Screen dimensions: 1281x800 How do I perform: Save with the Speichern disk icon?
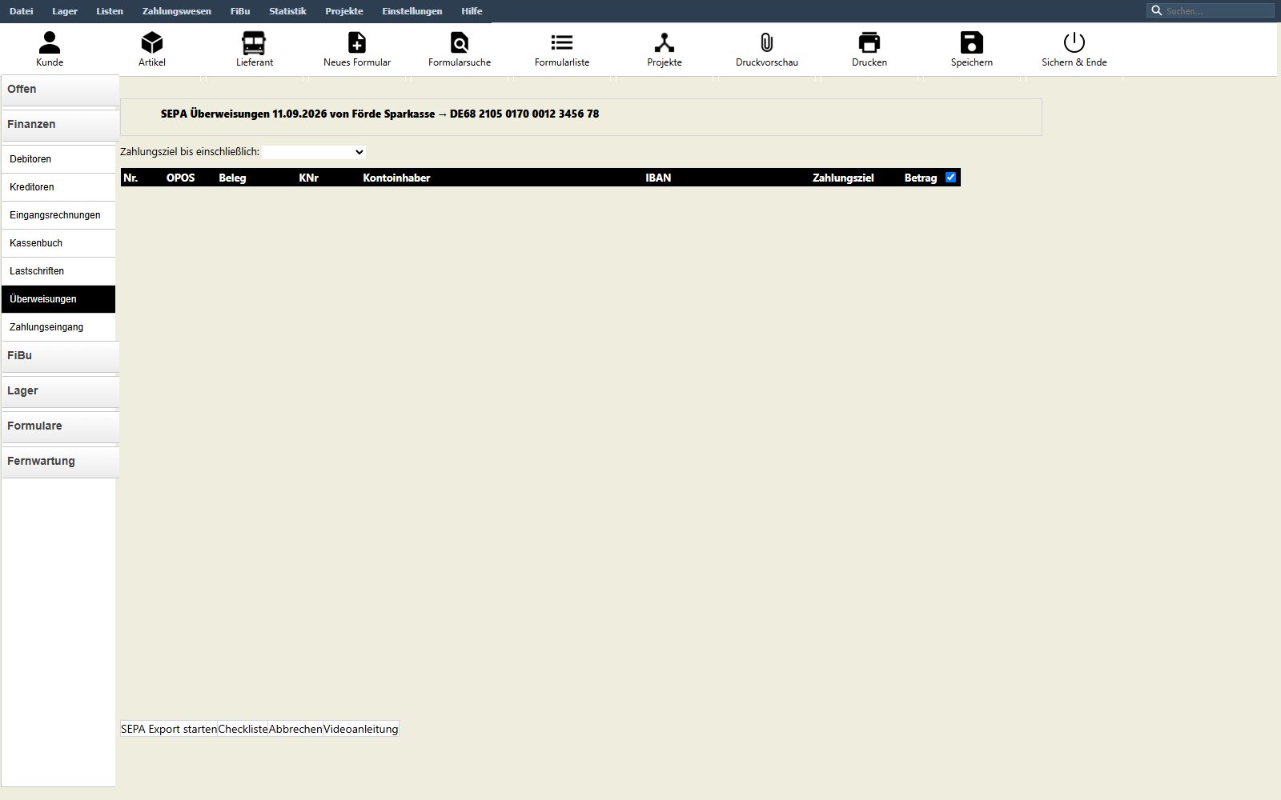coord(972,42)
